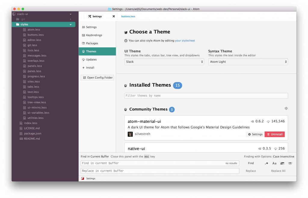
Task: Click the collapse icon beside Community Themes
Action: (286, 108)
